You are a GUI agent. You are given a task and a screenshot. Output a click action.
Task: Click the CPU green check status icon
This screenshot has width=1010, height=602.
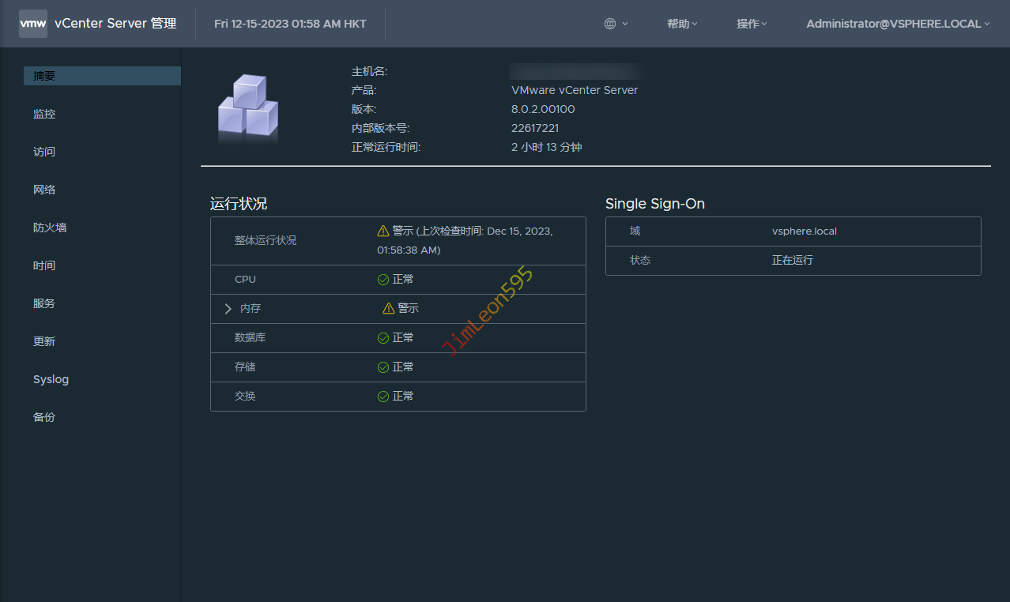(x=383, y=280)
